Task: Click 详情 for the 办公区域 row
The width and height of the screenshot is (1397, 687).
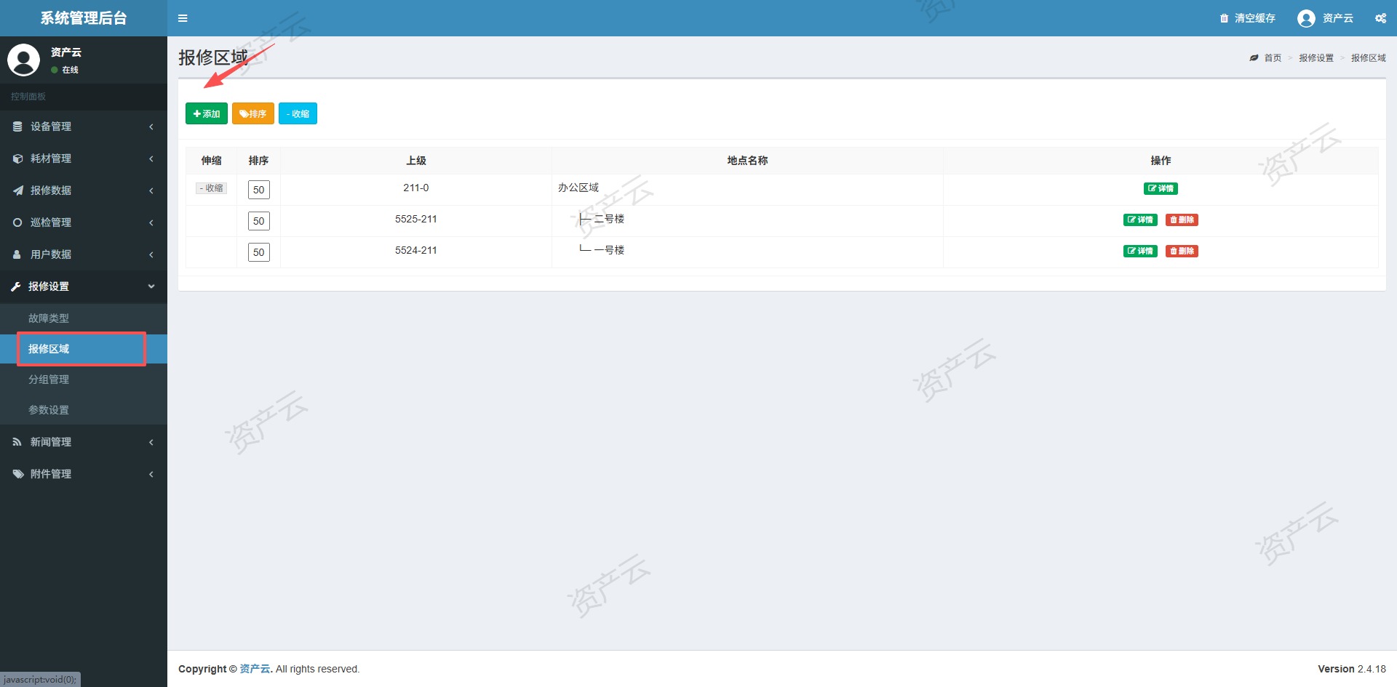Action: [1161, 188]
